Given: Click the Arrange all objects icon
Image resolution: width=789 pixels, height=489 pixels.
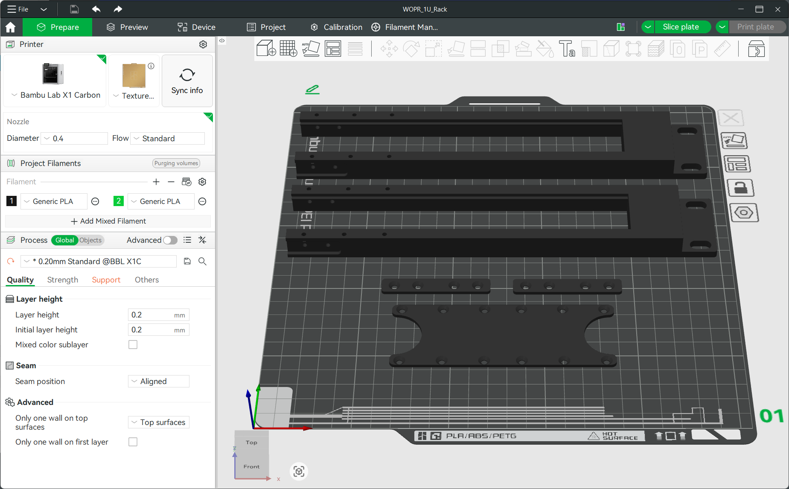Looking at the screenshot, I should coord(333,49).
